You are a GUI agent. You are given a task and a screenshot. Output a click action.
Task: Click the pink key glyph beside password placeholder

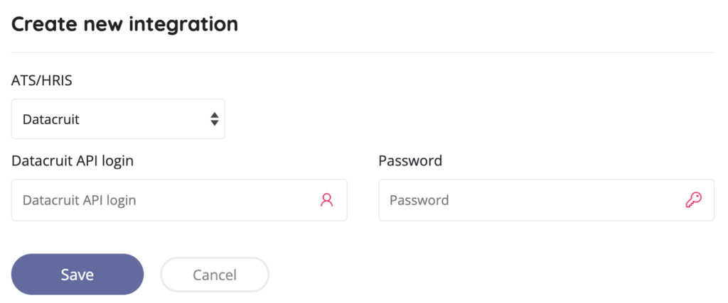693,200
